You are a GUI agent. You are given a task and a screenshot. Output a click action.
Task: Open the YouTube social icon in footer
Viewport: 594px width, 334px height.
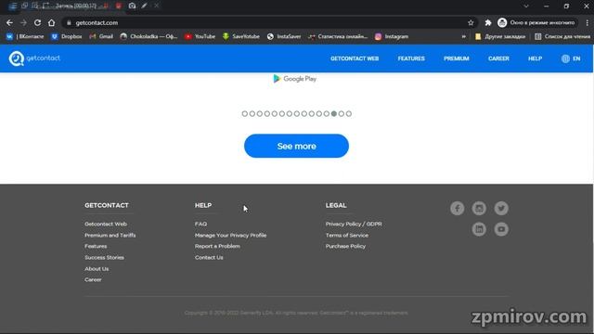[501, 229]
